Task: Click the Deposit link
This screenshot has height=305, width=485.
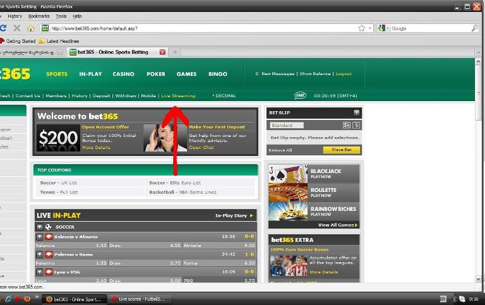Action: [x=101, y=96]
